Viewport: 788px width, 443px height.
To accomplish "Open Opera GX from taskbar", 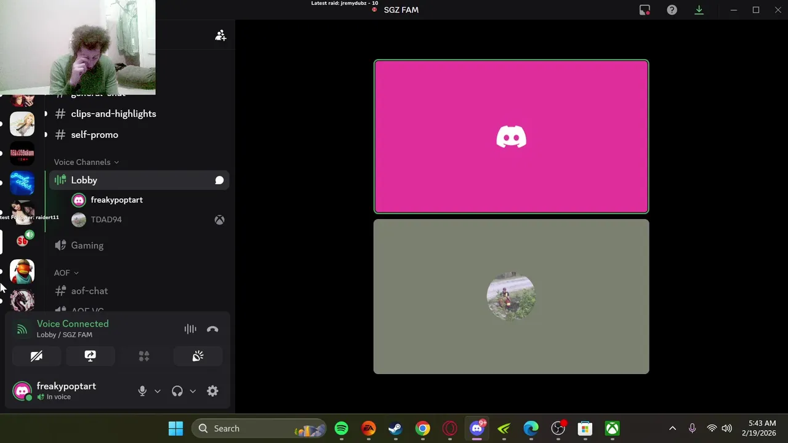I will 449,428.
